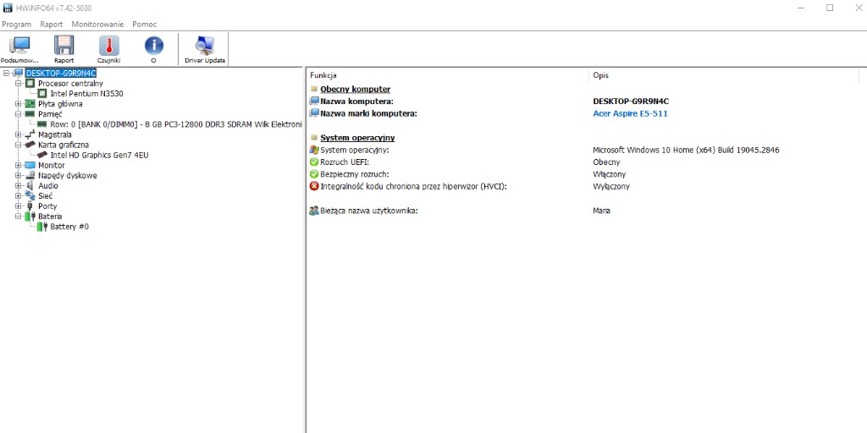This screenshot has width=867, height=433.
Task: Open the Czujniki sensors thermometer icon
Action: click(x=109, y=46)
